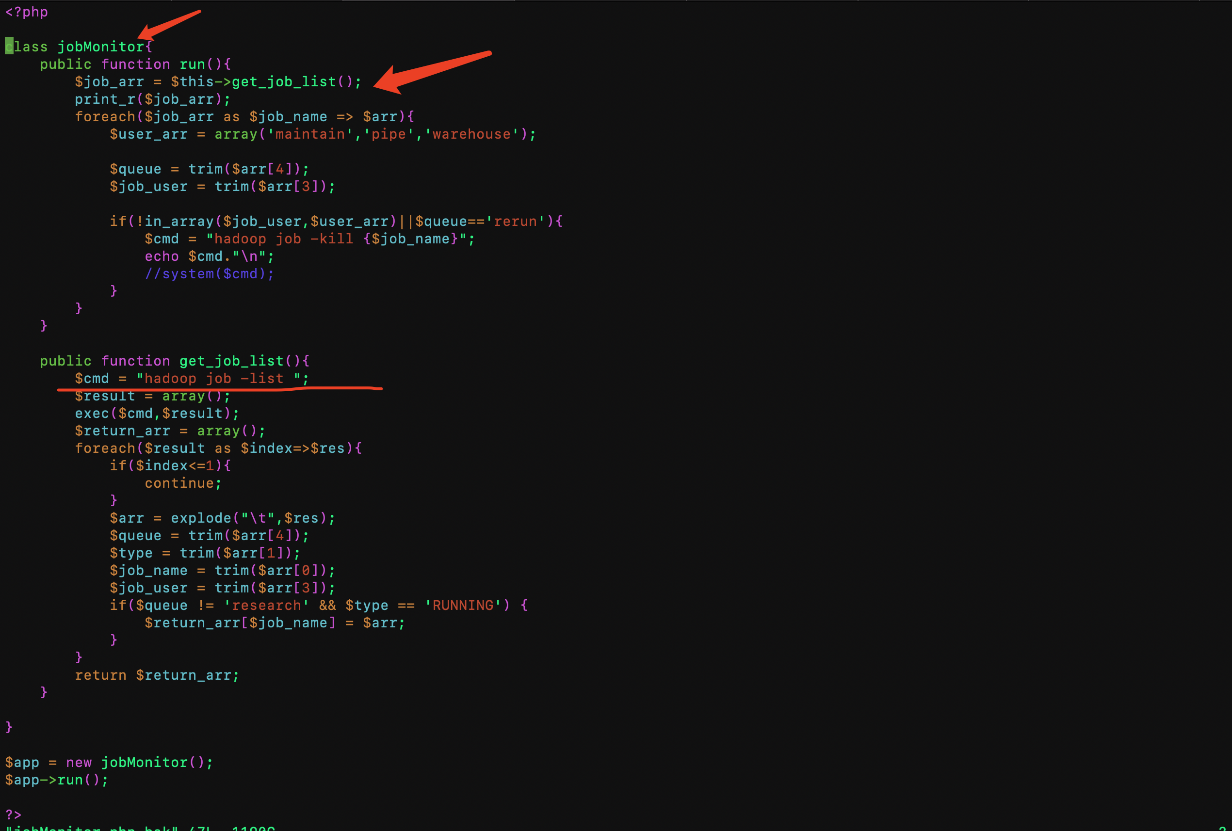Click the "return $return_arr;" line

pyautogui.click(x=157, y=675)
